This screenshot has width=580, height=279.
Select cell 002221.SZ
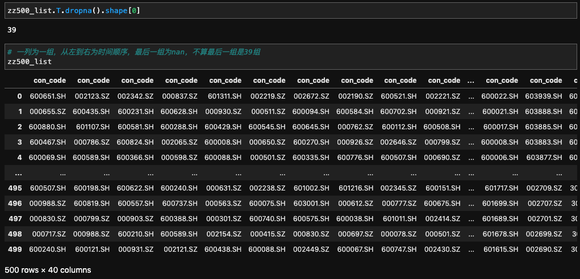click(x=443, y=96)
